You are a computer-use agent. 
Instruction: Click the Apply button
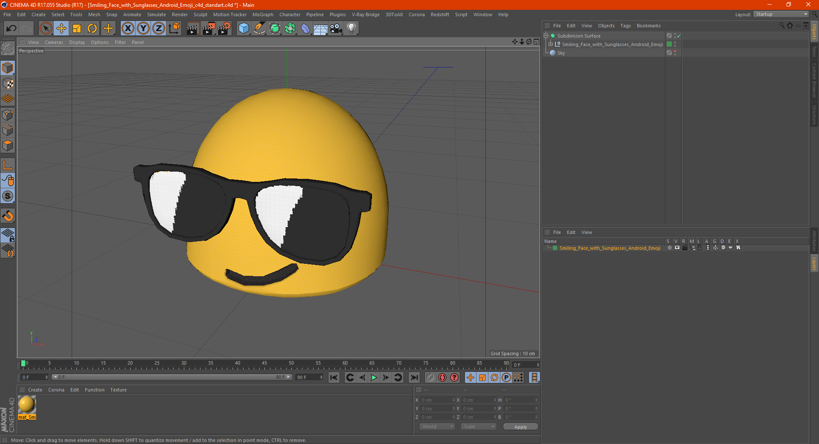[520, 427]
